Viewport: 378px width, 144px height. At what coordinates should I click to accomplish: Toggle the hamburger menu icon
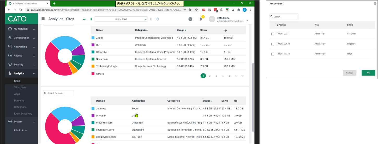43,19
